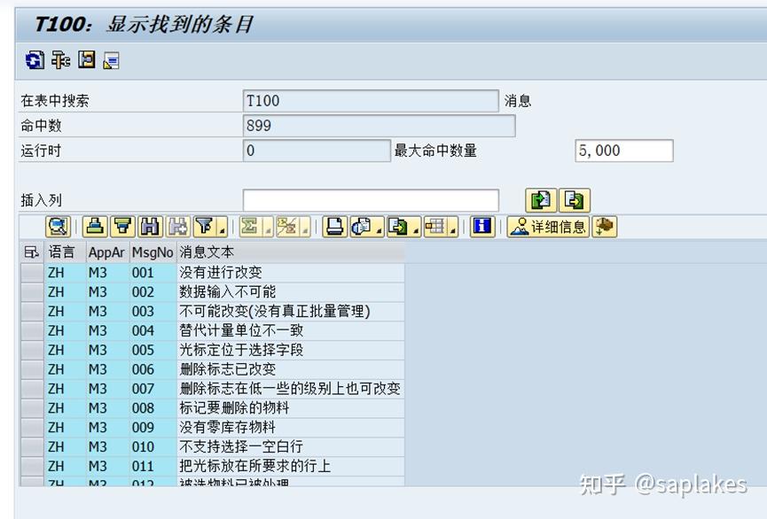Open the table maintenance wrench icon
The height and width of the screenshot is (519, 767).
[60, 61]
